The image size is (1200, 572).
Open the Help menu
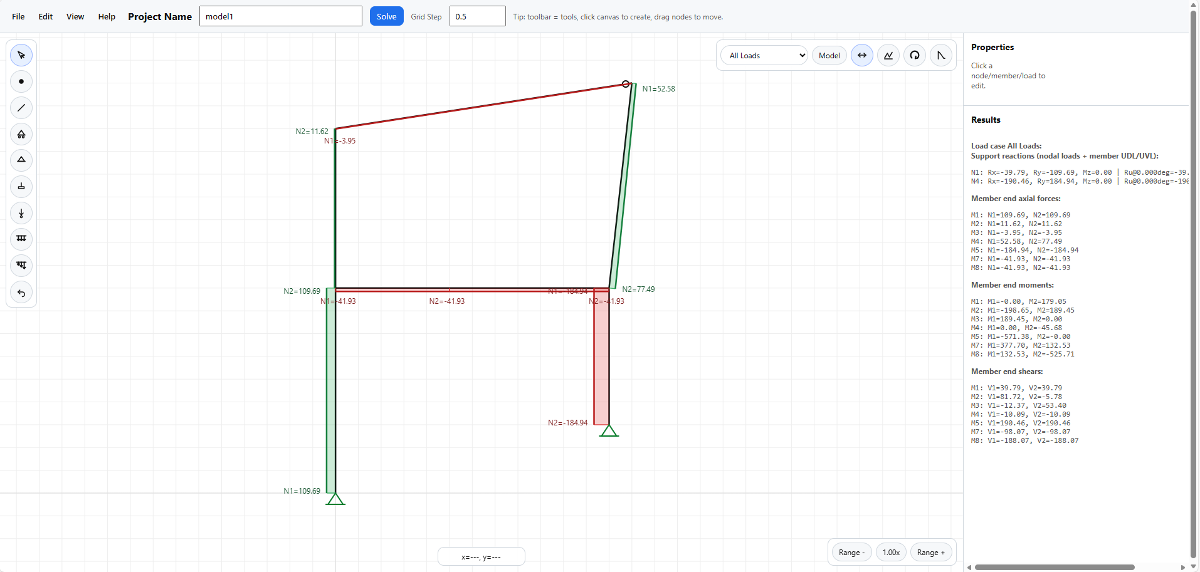(x=106, y=16)
